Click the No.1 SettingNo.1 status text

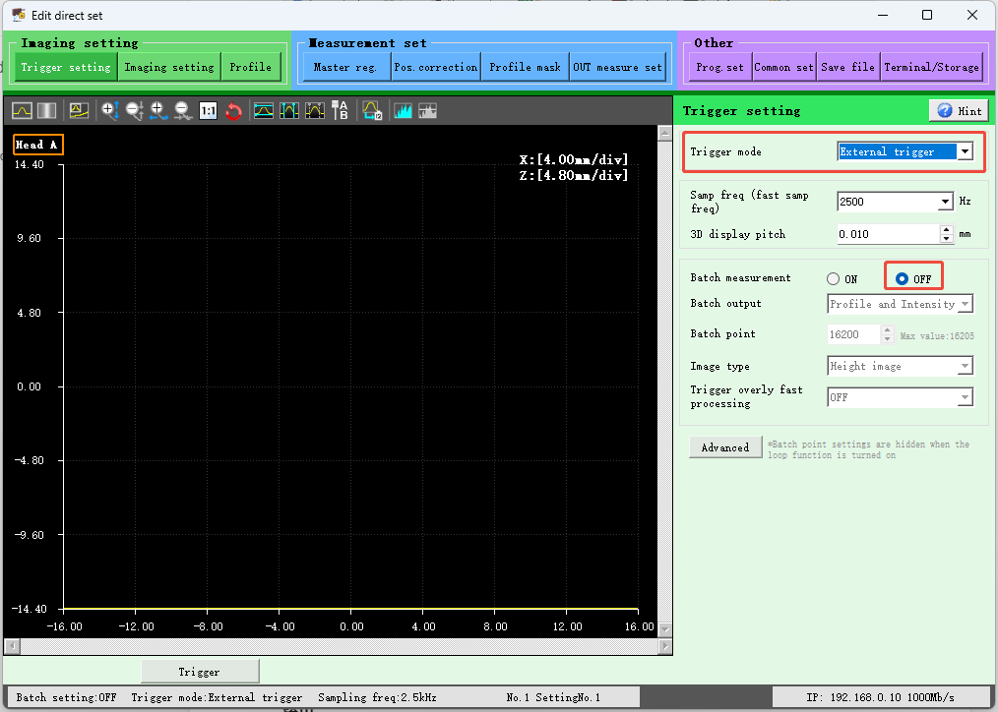pos(554,697)
